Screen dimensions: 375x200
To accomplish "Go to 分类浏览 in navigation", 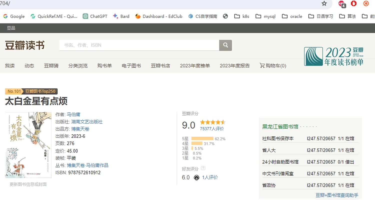I will coord(78,66).
